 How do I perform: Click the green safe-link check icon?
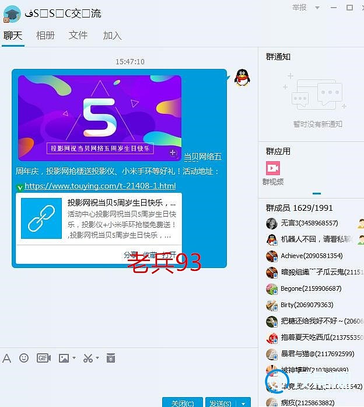(20, 187)
